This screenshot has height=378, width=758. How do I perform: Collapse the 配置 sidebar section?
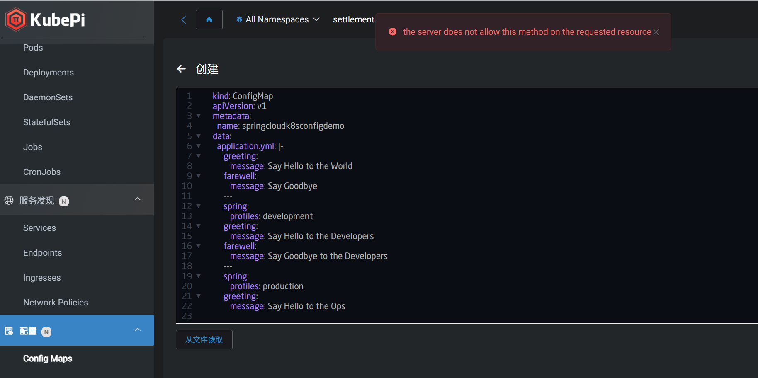tap(137, 330)
